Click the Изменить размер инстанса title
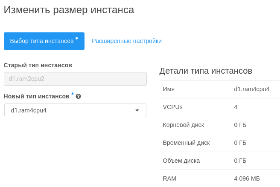The height and width of the screenshot is (187, 280). (x=69, y=10)
